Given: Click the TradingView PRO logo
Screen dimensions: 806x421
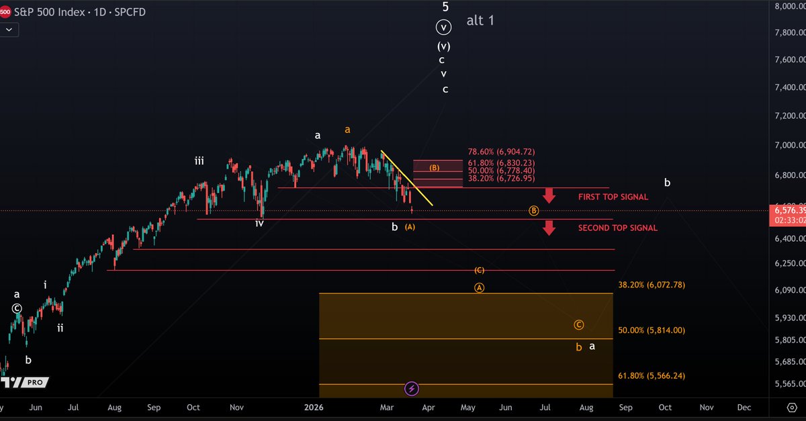Looking at the screenshot, I should tap(24, 382).
